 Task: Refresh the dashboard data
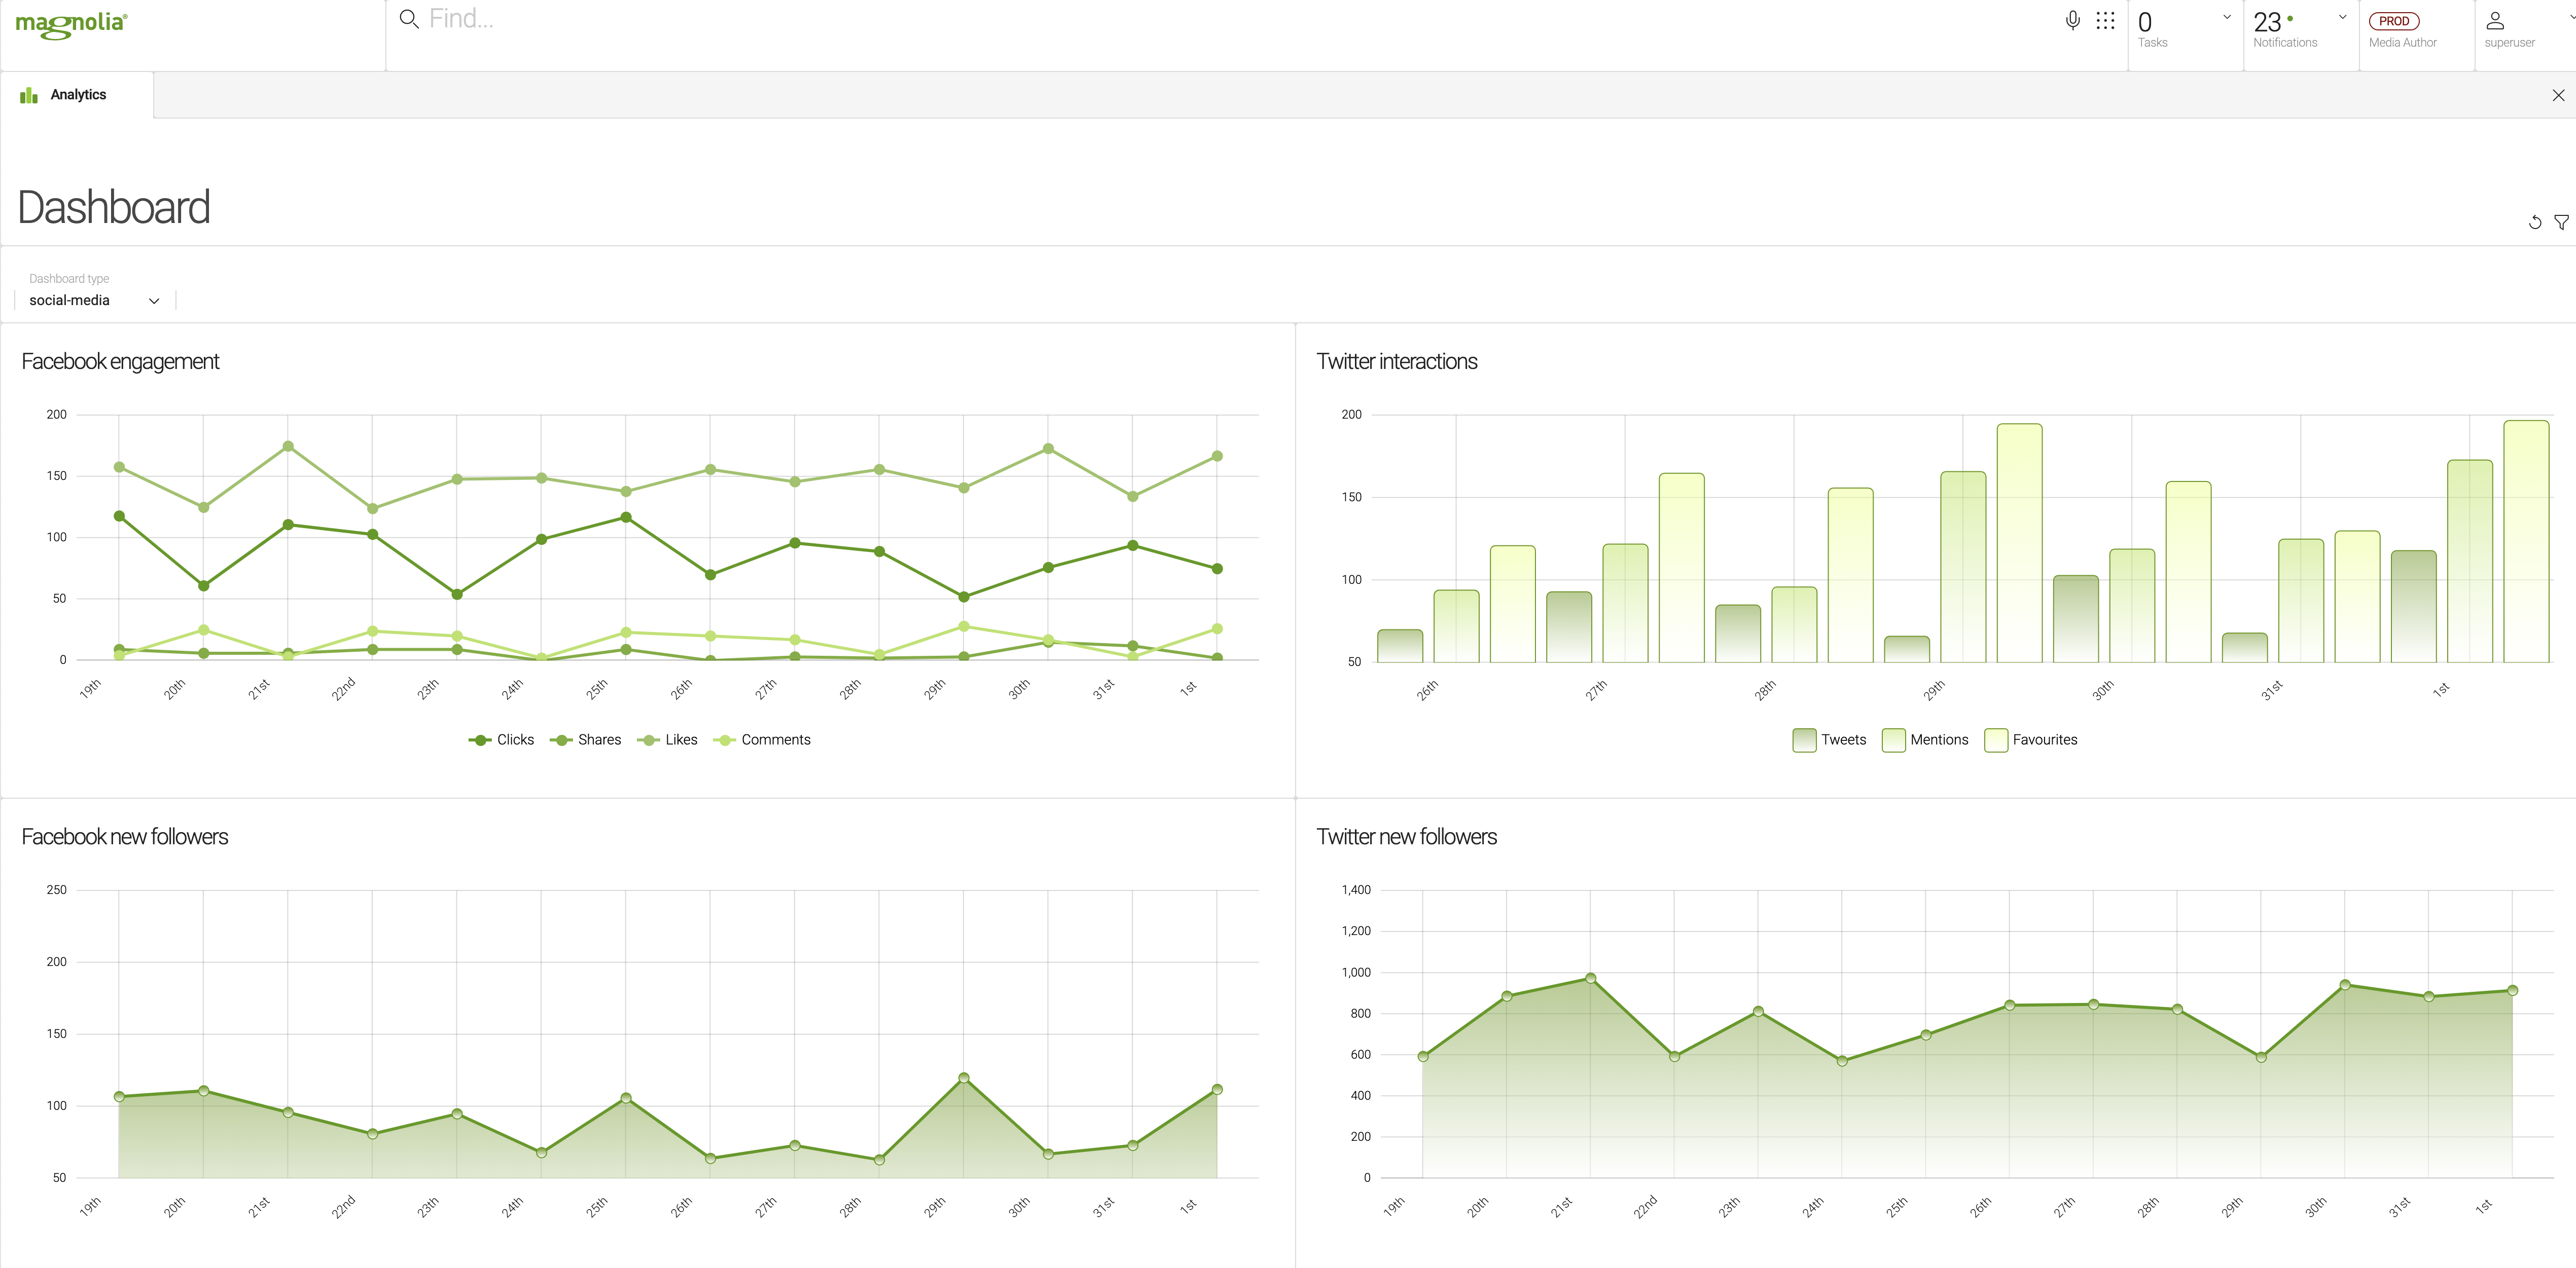[2535, 222]
